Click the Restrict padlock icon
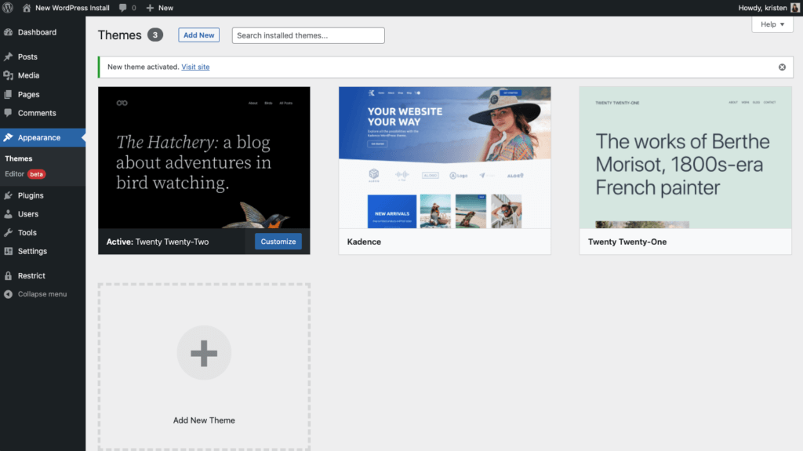This screenshot has height=451, width=803. [8, 276]
